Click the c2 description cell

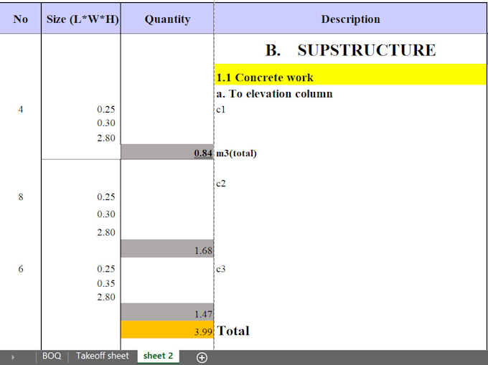click(x=350, y=184)
